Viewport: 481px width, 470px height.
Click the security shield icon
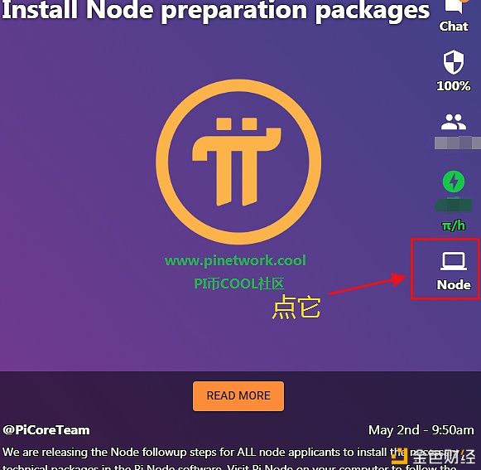coord(454,62)
